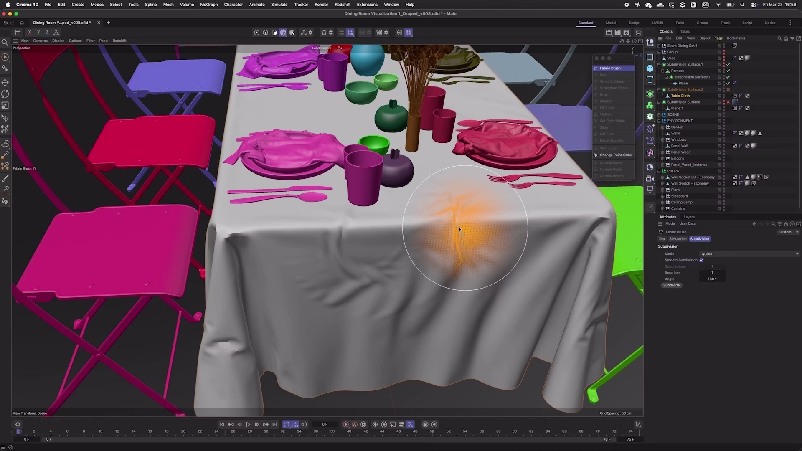Viewport: 802px width, 451px height.
Task: Open the Render Settings clapperboard gear icon
Action: click(626, 33)
